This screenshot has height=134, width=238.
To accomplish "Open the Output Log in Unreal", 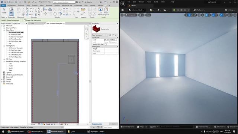I will coord(142,127).
